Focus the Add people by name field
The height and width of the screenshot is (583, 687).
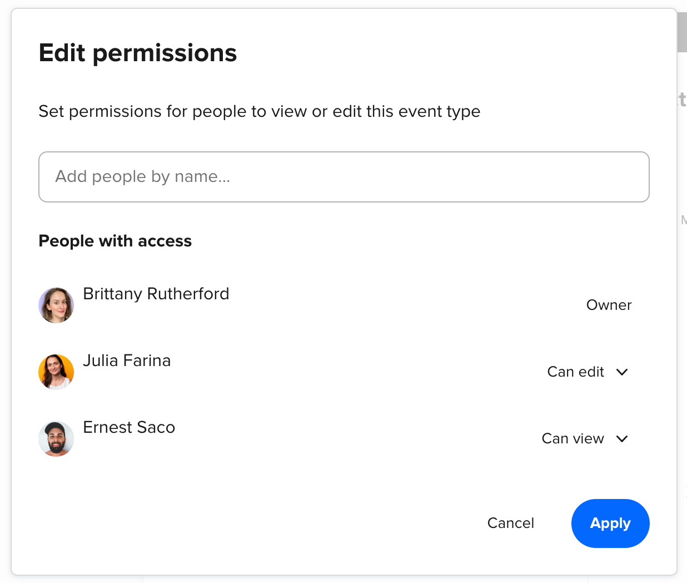[x=343, y=177]
